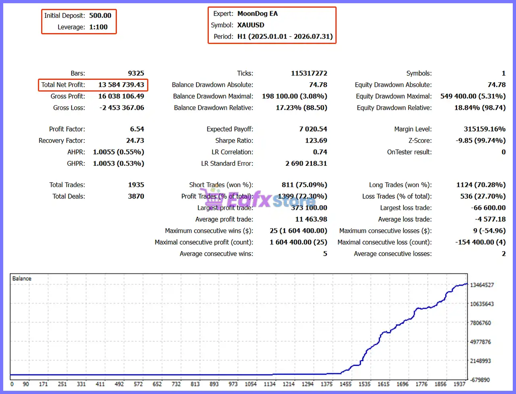Select the Maximum consecutive wins value 25 (1 604 400.00)
The image size is (516, 394).
[298, 231]
